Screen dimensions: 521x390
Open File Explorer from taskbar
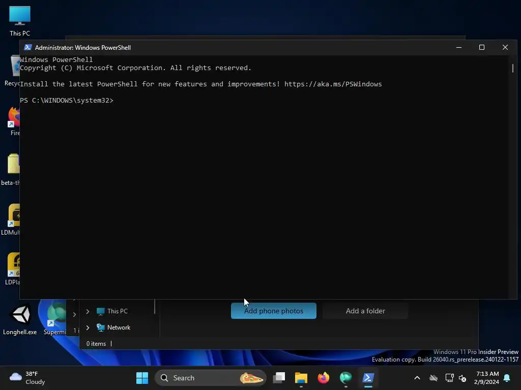301,378
